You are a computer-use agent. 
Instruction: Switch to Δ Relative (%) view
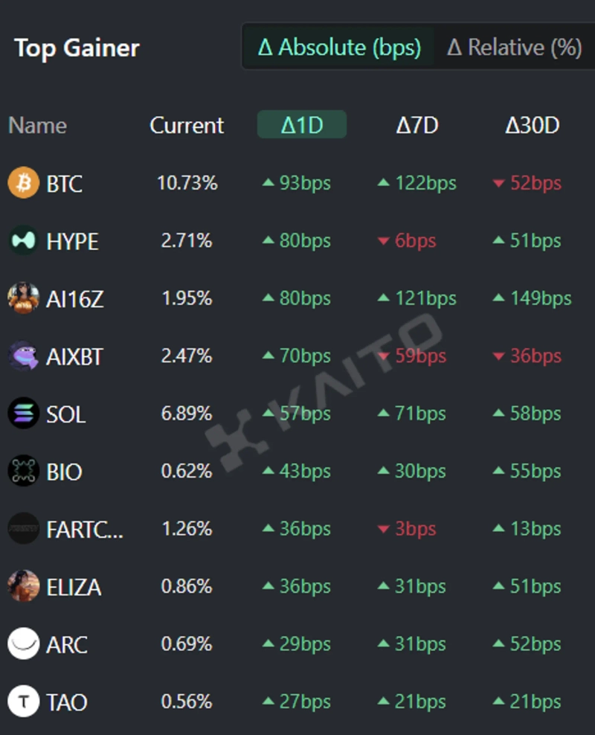514,48
